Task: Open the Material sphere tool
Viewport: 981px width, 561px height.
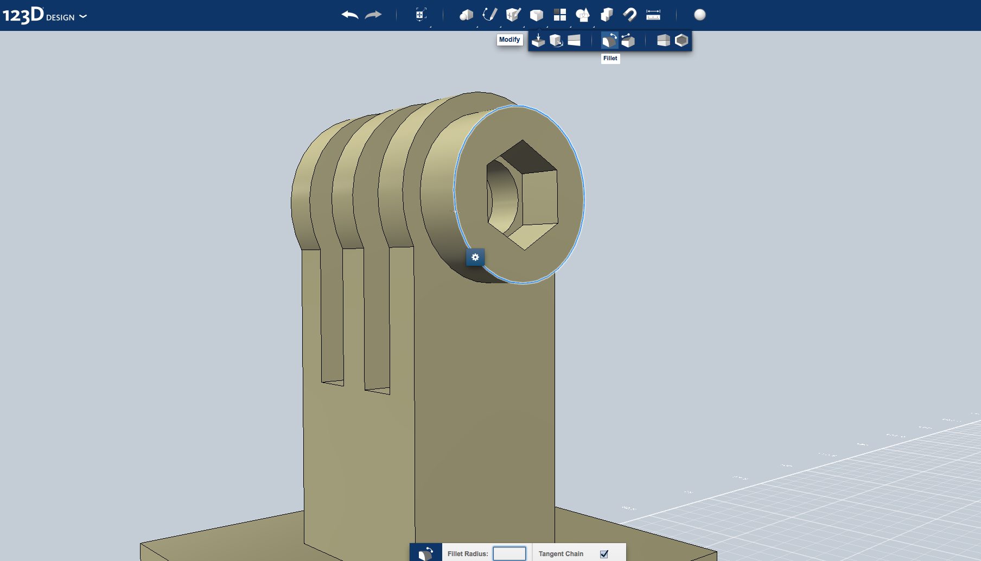Action: [700, 15]
